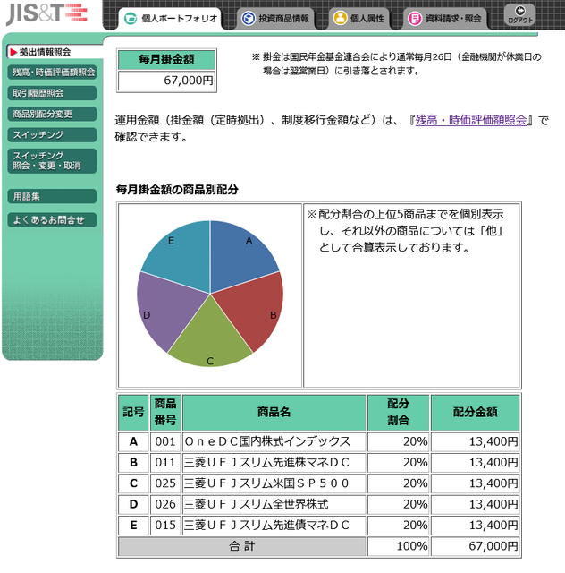Click the 個人ポートフォリオ tab folder icon
The image size is (565, 573).
click(131, 18)
